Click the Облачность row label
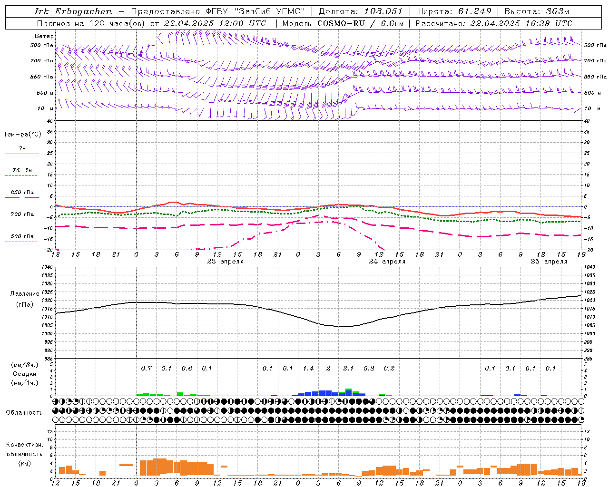The image size is (609, 487). pyautogui.click(x=24, y=413)
